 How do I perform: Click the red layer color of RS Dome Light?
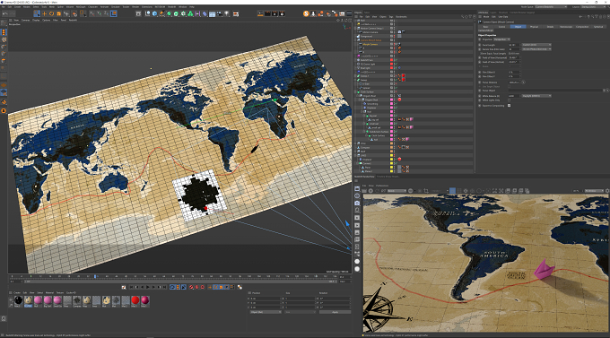click(391, 64)
